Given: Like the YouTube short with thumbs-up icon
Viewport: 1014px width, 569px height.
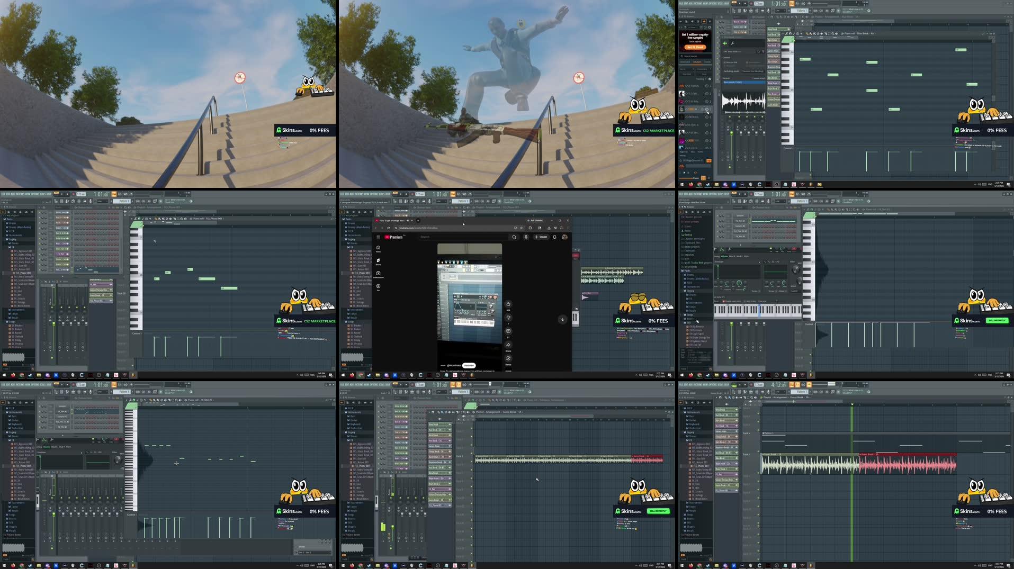Looking at the screenshot, I should coord(508,304).
